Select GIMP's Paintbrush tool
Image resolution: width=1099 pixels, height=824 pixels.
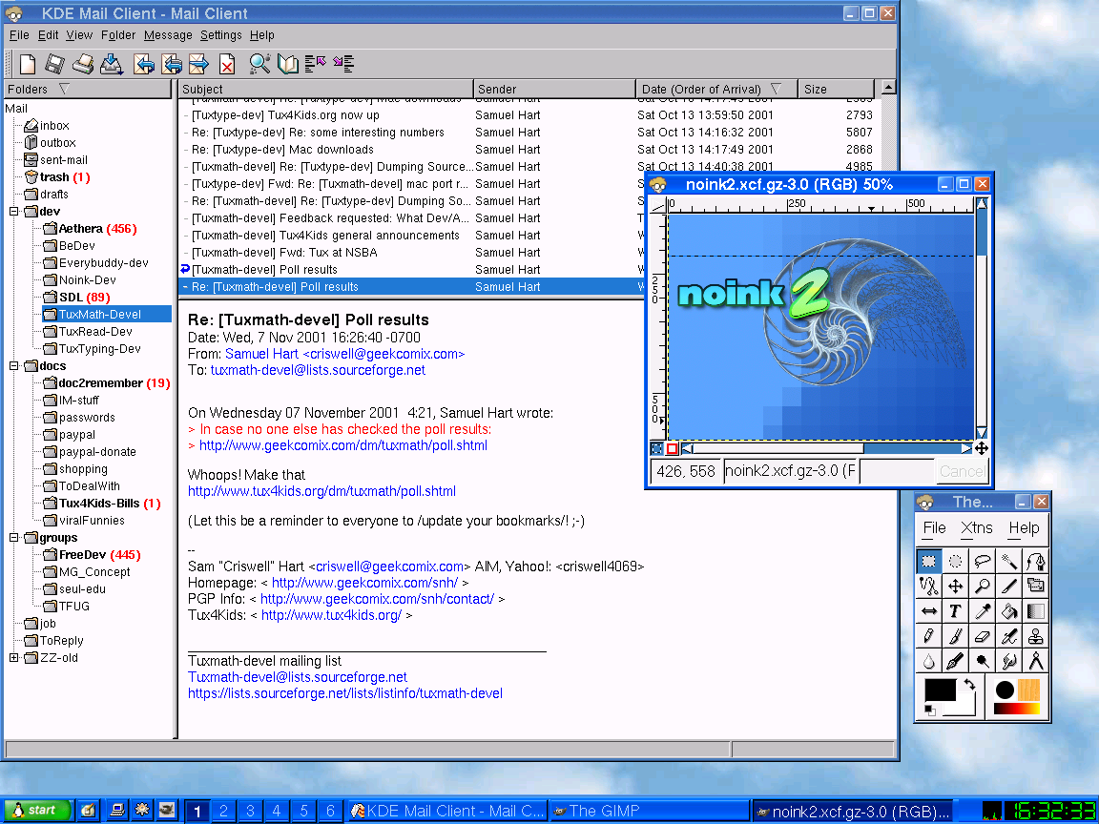coord(955,636)
